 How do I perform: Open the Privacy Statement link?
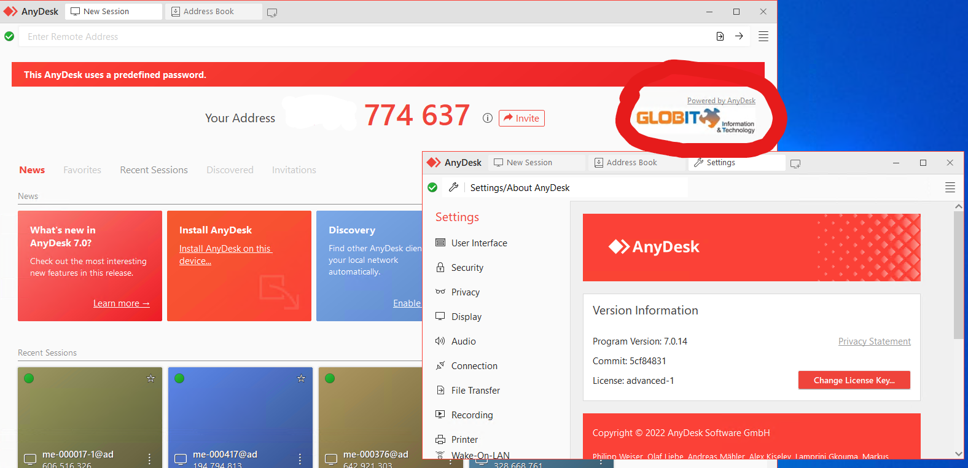coord(875,341)
